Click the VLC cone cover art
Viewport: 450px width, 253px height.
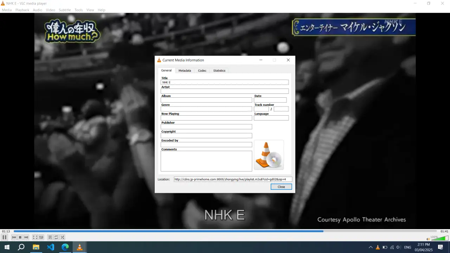[269, 155]
